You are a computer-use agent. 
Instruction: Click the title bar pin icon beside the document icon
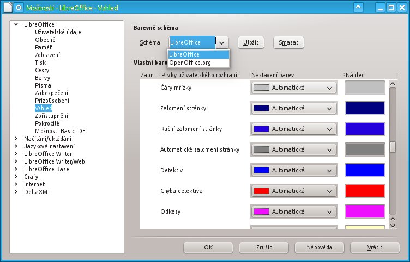(19, 7)
